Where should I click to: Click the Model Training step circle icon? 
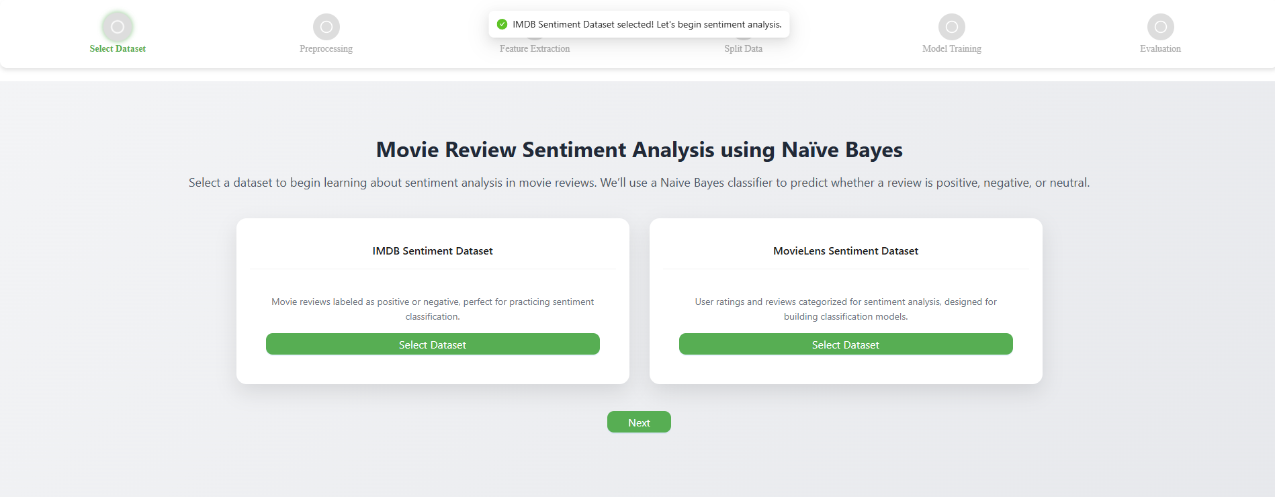pos(952,27)
